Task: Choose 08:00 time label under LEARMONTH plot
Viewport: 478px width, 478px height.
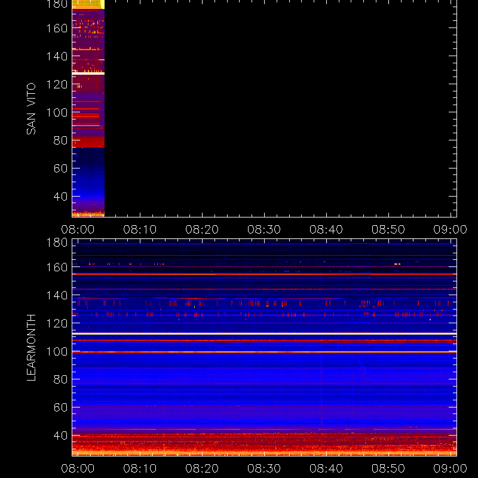Action: (x=78, y=468)
